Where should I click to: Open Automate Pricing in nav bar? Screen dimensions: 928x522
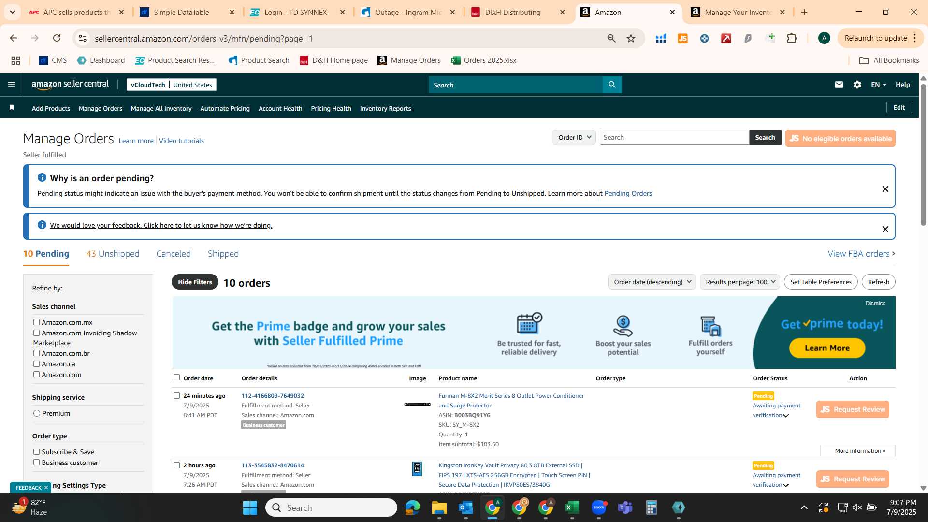pos(225,108)
